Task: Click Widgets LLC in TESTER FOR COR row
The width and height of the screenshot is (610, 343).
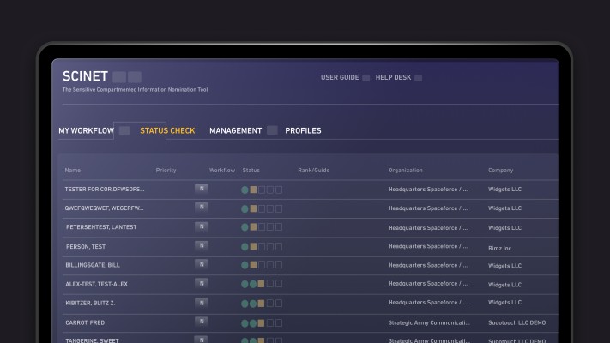Action: click(504, 190)
